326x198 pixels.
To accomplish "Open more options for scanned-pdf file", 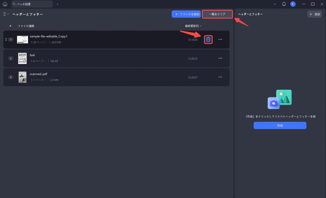I will (220, 77).
